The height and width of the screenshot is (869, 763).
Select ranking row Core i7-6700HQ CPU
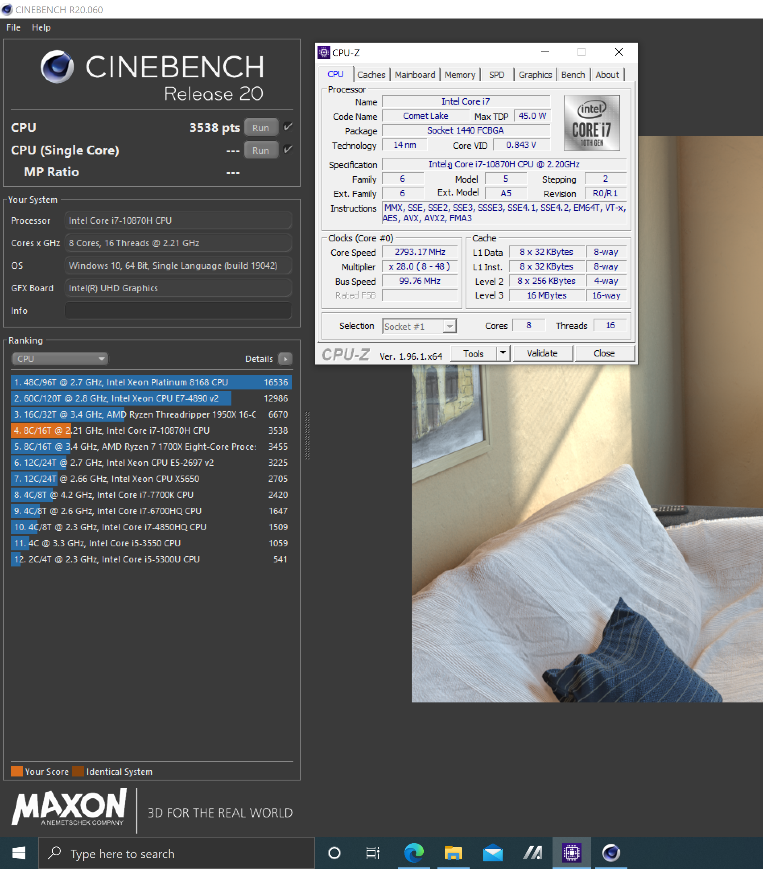tap(151, 511)
